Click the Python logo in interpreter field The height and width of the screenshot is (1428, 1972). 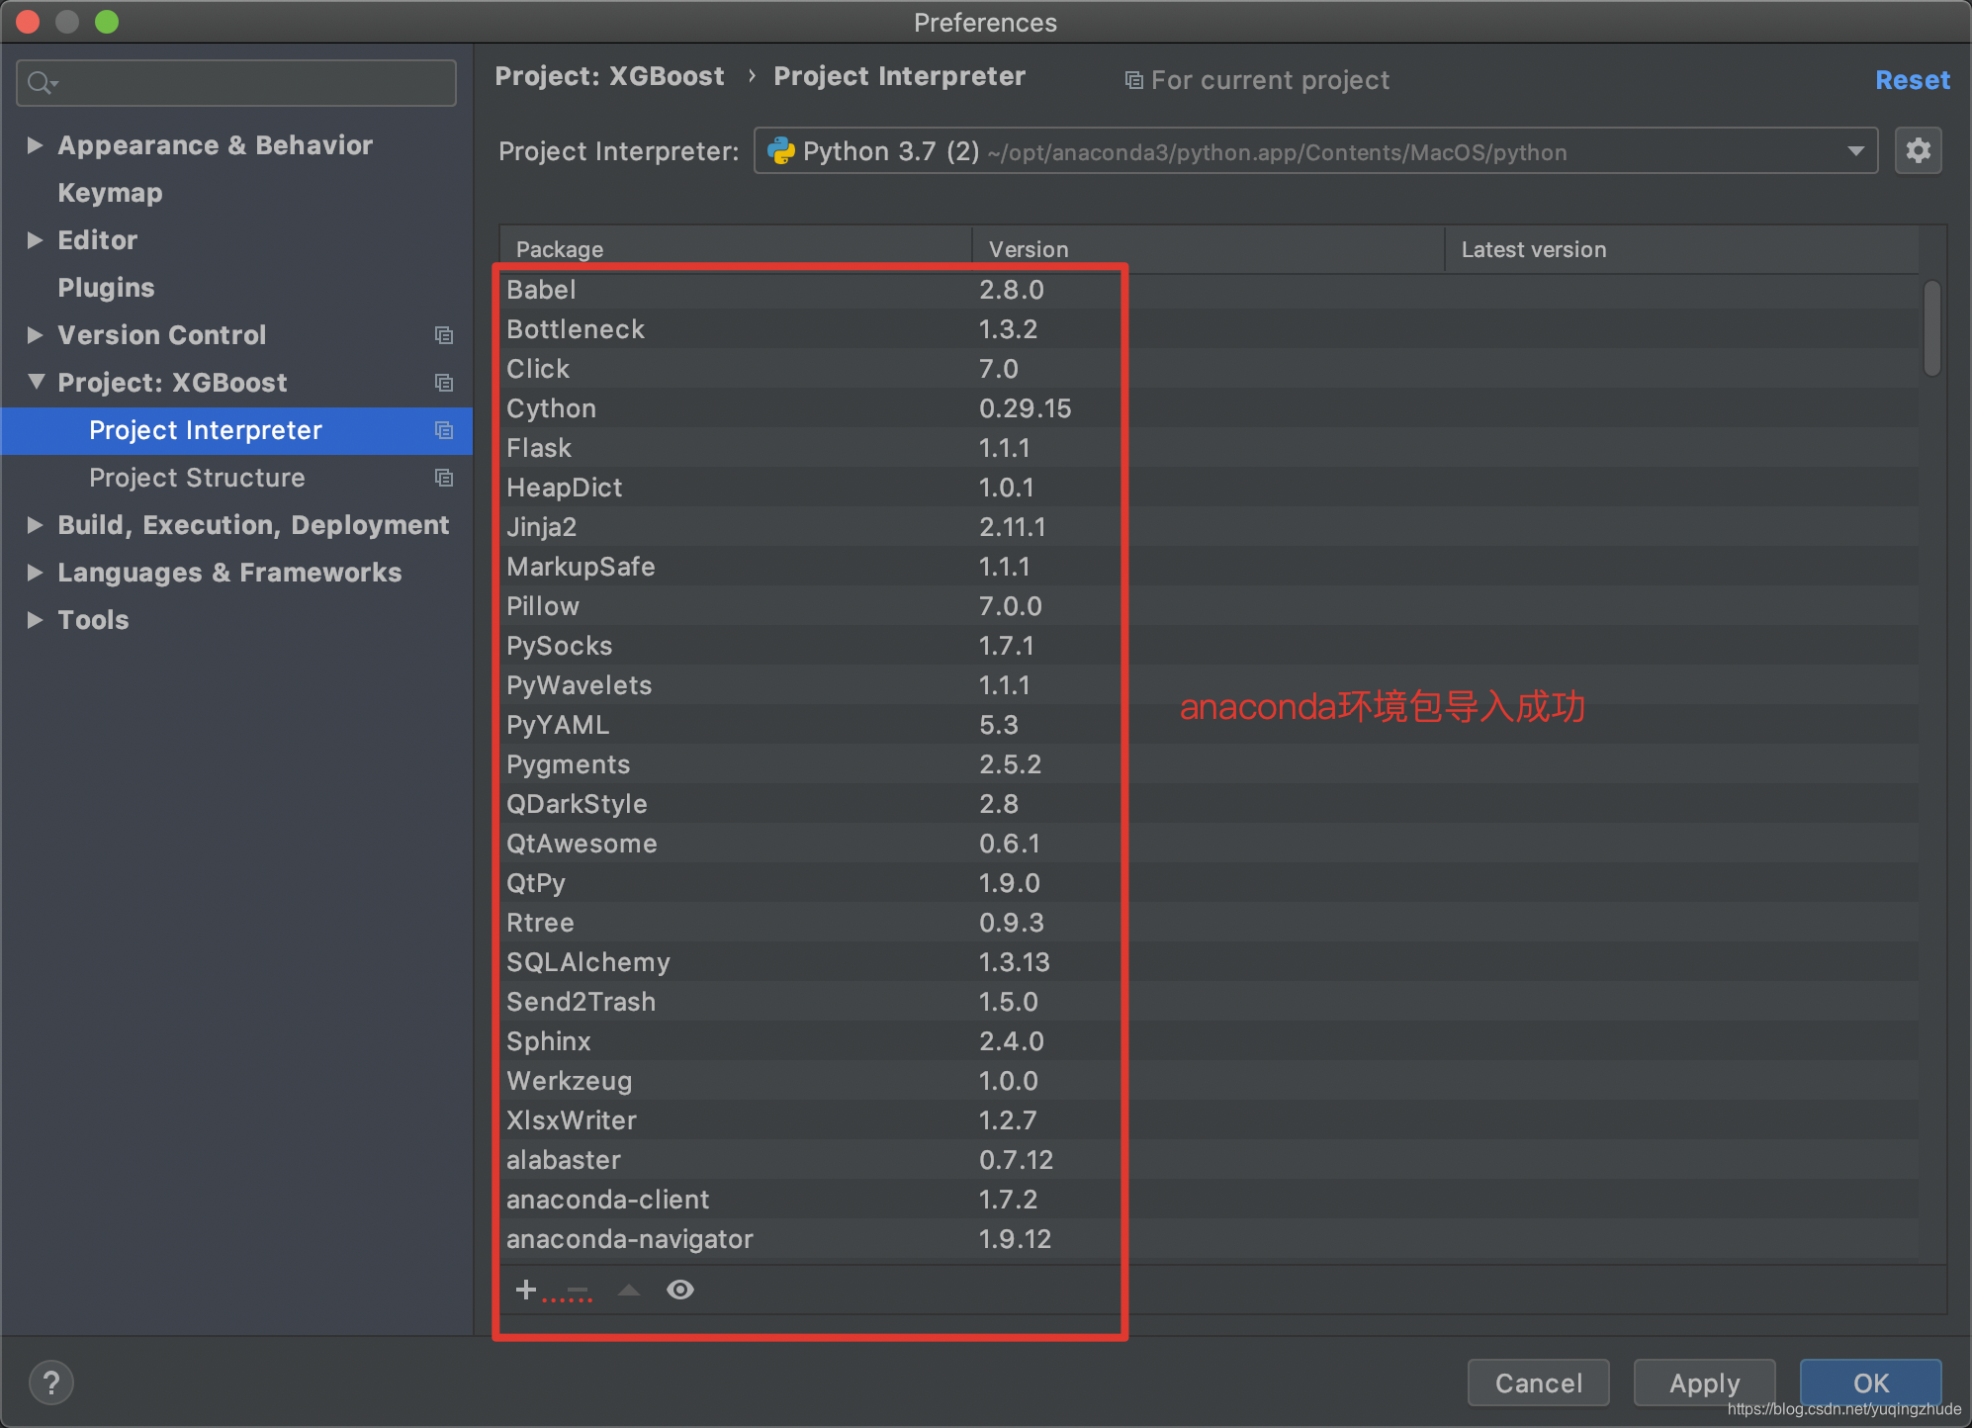tap(781, 151)
